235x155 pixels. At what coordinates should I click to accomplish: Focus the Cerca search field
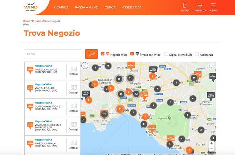click(52, 54)
